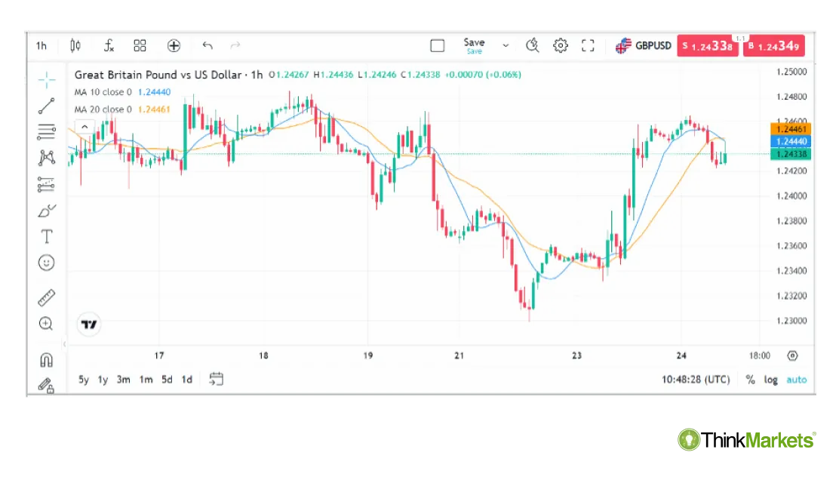The height and width of the screenshot is (480, 839).
Task: Open the 1h interval selector
Action: pos(41,45)
